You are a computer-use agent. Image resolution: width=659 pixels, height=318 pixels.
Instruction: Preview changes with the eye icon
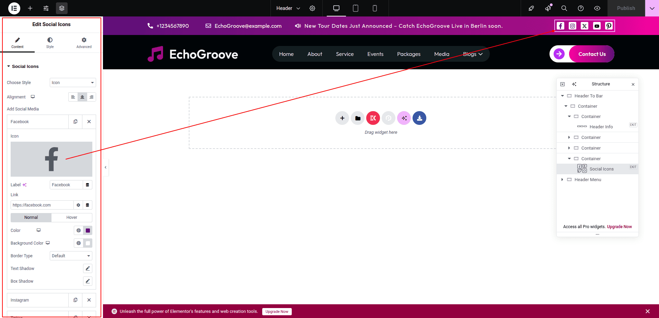[x=597, y=8]
